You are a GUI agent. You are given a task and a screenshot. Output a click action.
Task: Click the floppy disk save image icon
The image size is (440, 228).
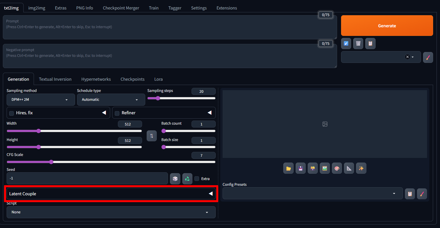click(301, 168)
